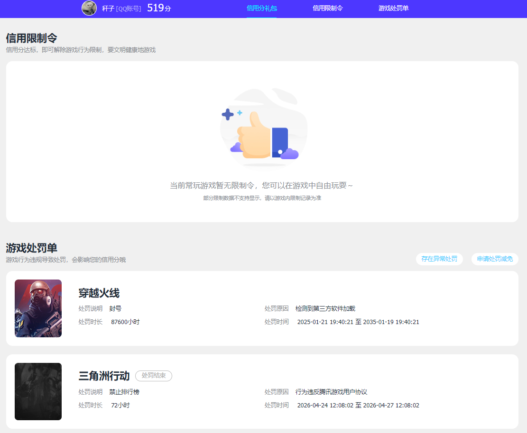Screen dimensions: 527x433
Task: Click the 2025-01-21 to 2035-01-19 punishment time range
Action: tap(358, 322)
